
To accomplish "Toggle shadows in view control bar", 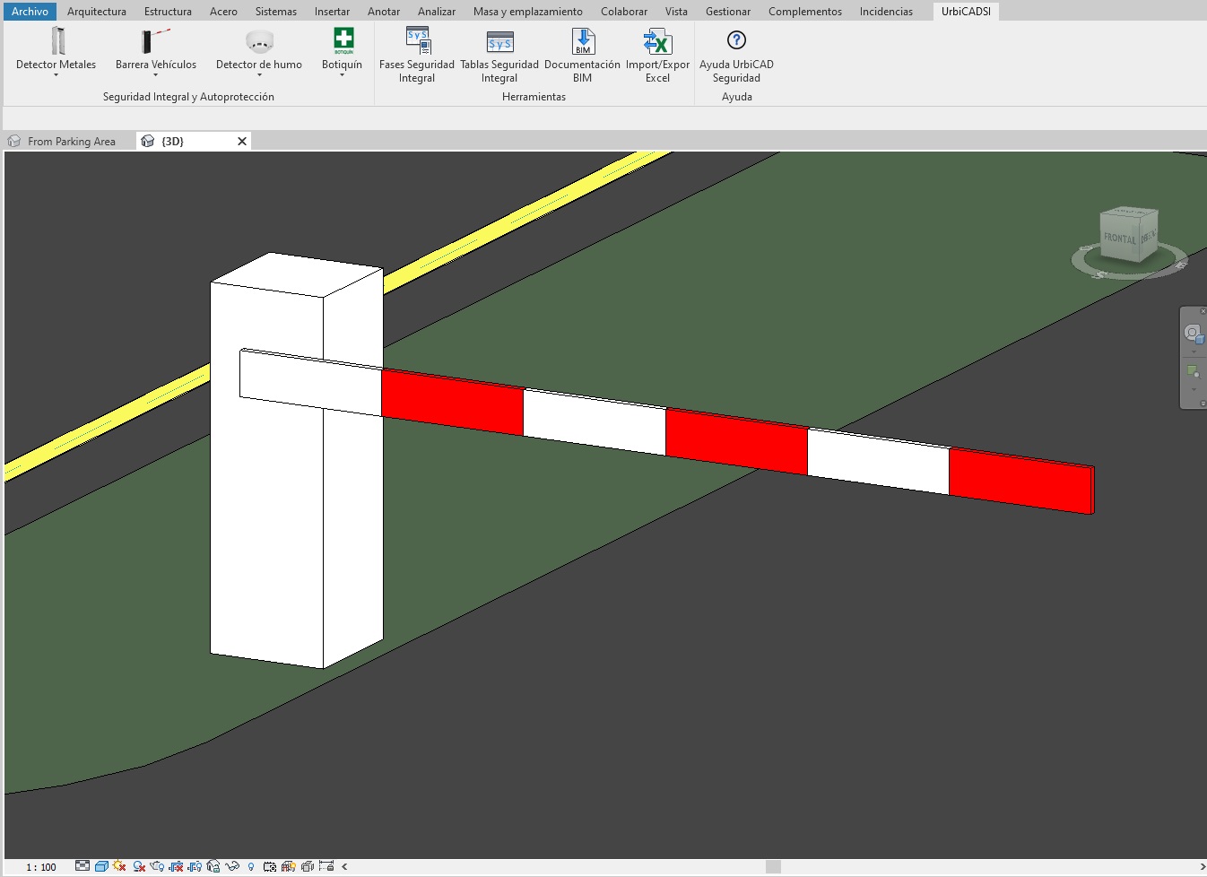I will (x=139, y=866).
